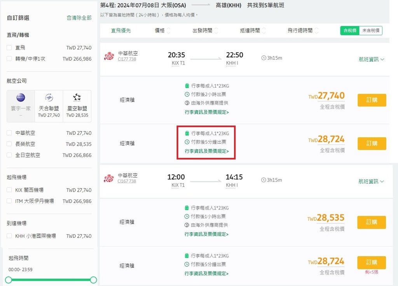Click 清除全部 to clear filters

[82, 18]
